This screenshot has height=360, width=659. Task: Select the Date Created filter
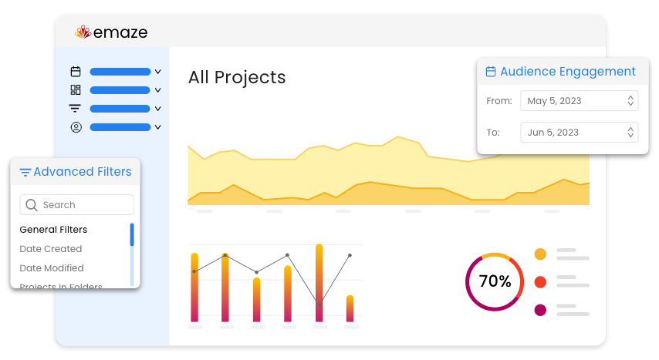point(50,249)
